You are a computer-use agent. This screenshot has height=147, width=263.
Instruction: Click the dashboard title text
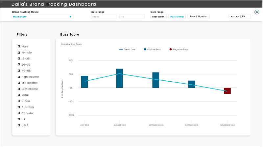click(54, 4)
